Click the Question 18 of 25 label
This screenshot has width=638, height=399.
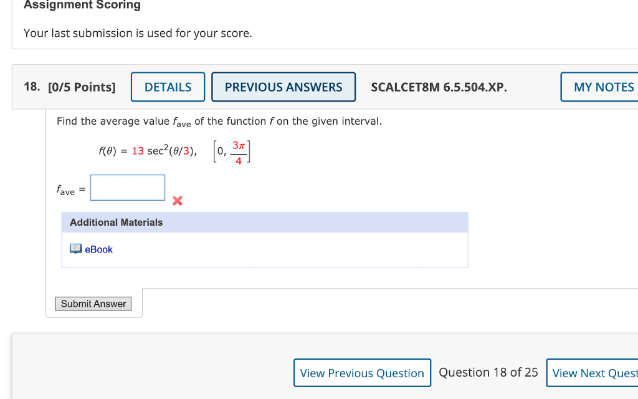tap(488, 372)
